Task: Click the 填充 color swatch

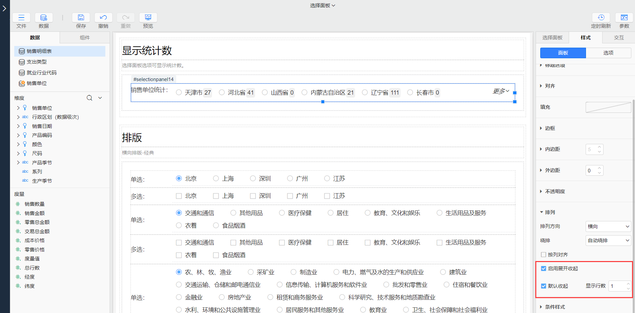Action: pyautogui.click(x=608, y=107)
